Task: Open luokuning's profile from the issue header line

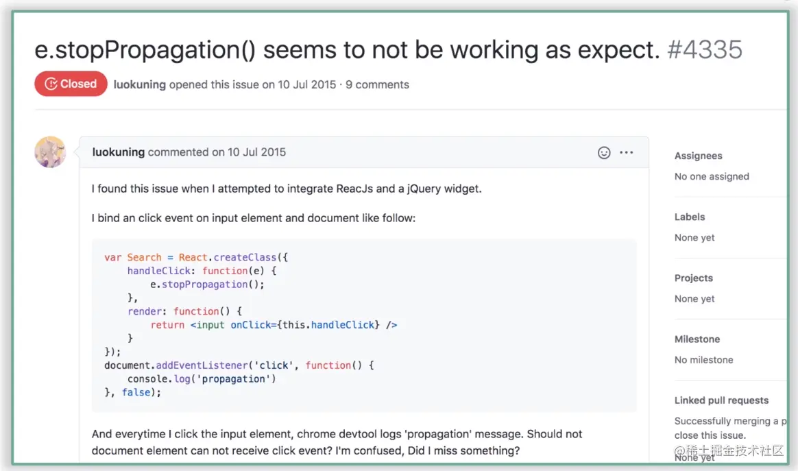Action: pyautogui.click(x=140, y=85)
